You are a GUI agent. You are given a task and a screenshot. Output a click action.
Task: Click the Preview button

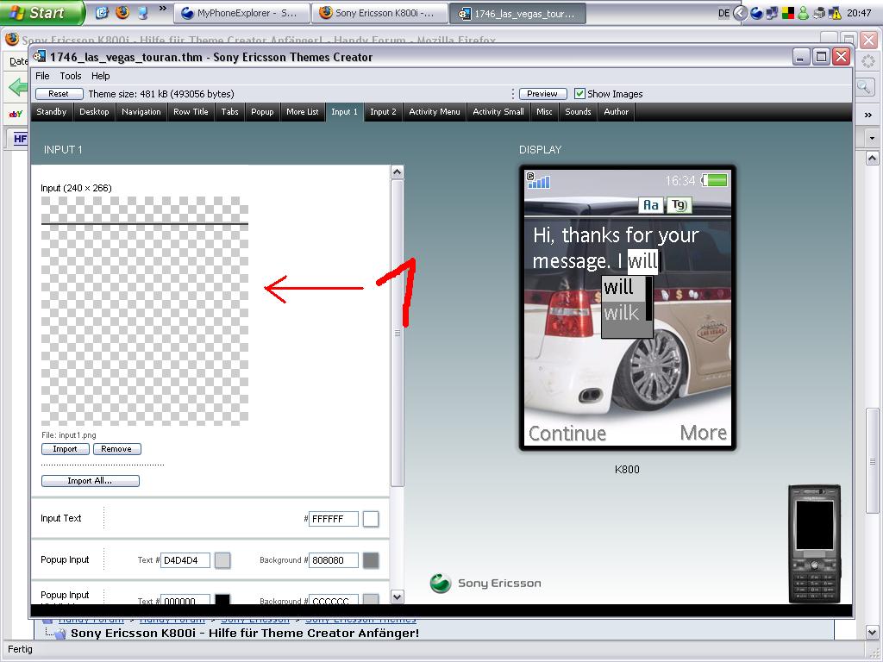pyautogui.click(x=542, y=94)
